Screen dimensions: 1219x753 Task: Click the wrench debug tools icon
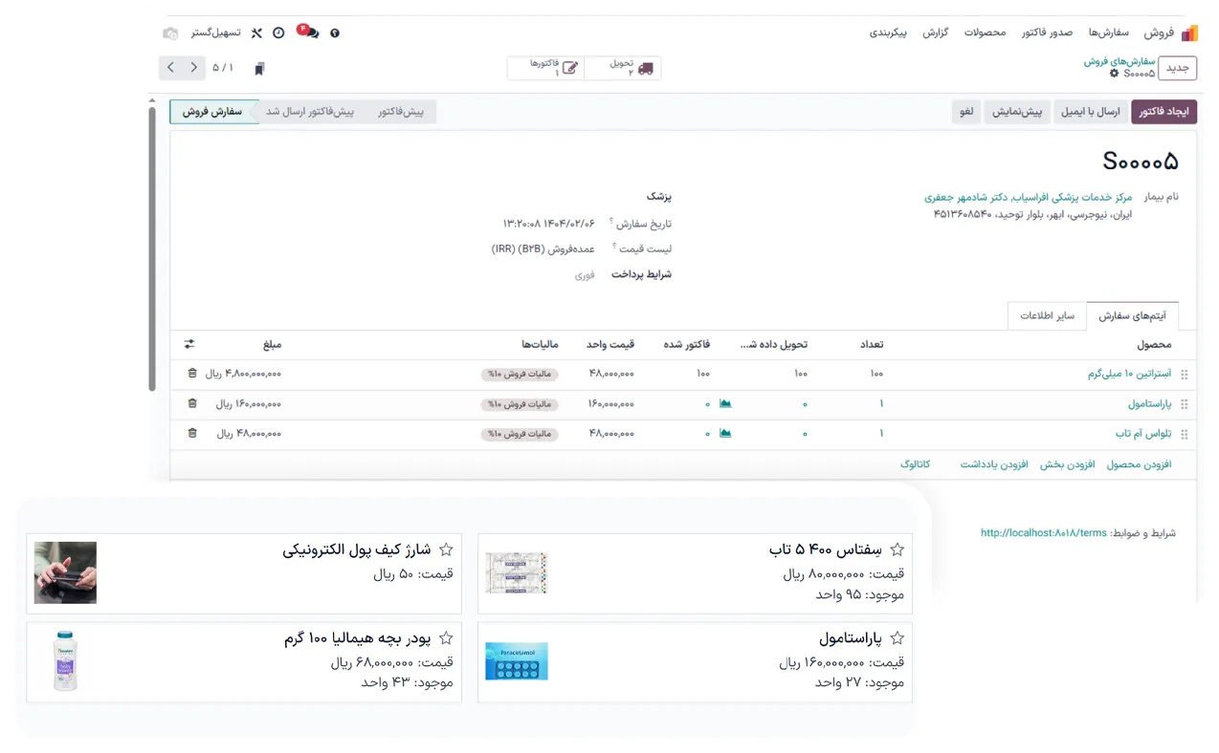click(256, 32)
